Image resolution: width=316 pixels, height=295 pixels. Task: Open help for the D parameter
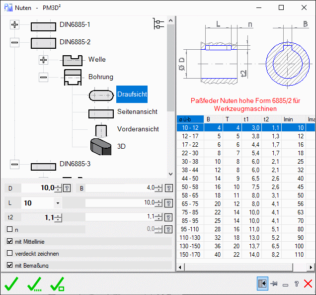(67, 188)
